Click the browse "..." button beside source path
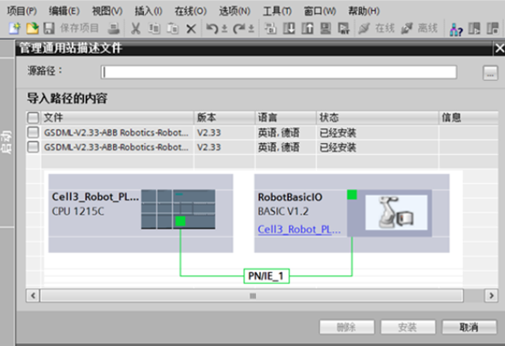This screenshot has width=505, height=346. (490, 73)
